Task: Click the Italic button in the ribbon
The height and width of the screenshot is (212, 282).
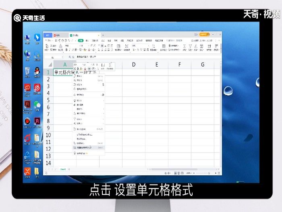Action: click(70, 50)
